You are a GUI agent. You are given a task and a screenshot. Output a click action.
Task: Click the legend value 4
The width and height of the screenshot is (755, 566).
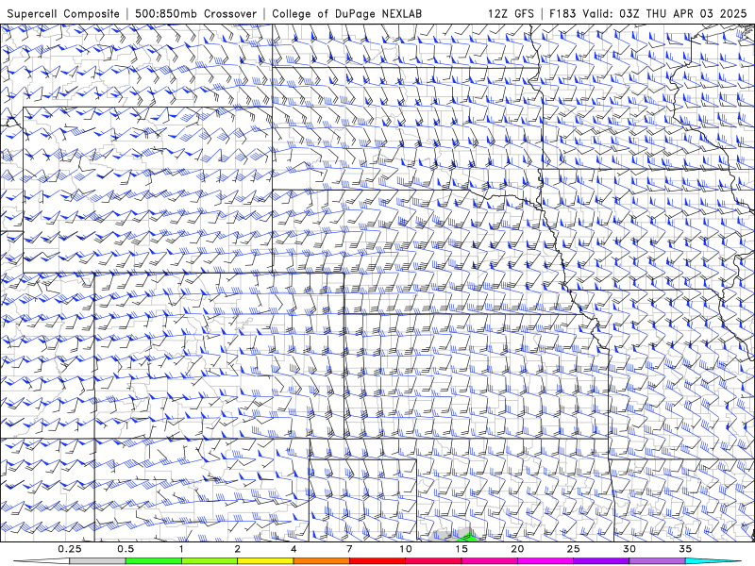[x=294, y=549]
